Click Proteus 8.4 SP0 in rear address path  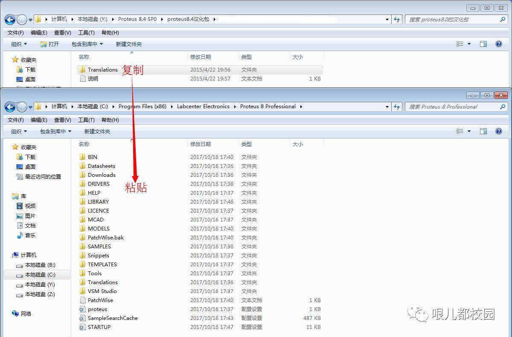pyautogui.click(x=137, y=19)
